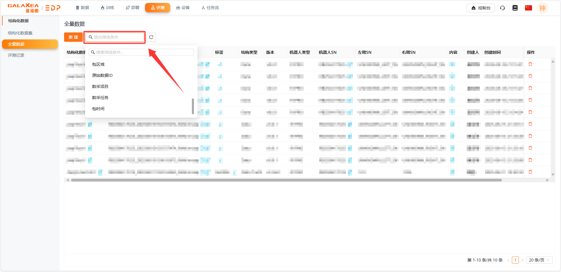Open the customer support headset icon
The height and width of the screenshot is (272, 561).
click(503, 8)
